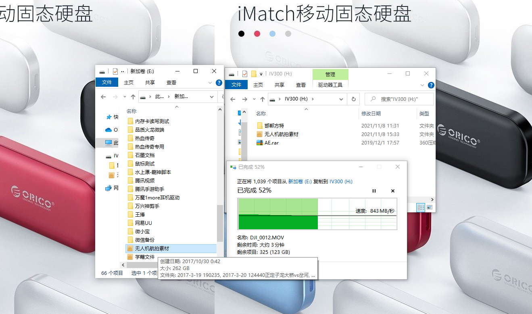The width and height of the screenshot is (532, 314).
Task: Click AE.rar archive icon in H: window
Action: pyautogui.click(x=260, y=142)
